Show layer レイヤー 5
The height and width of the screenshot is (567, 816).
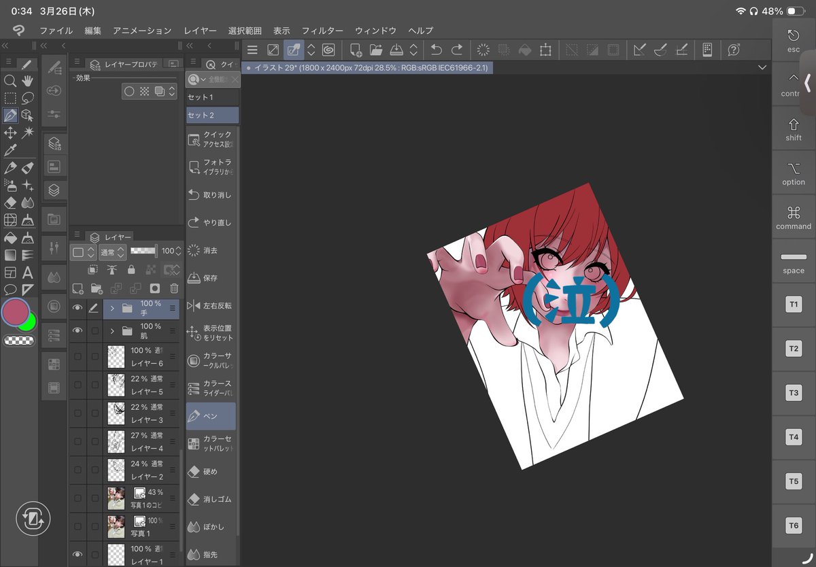pyautogui.click(x=78, y=385)
